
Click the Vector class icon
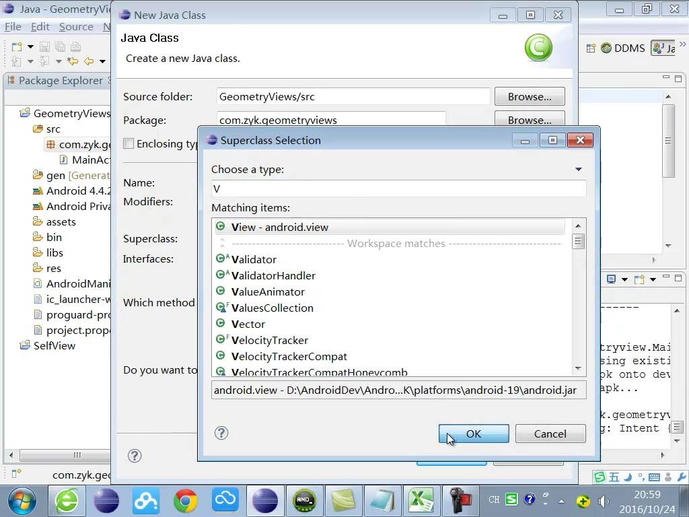tap(221, 324)
